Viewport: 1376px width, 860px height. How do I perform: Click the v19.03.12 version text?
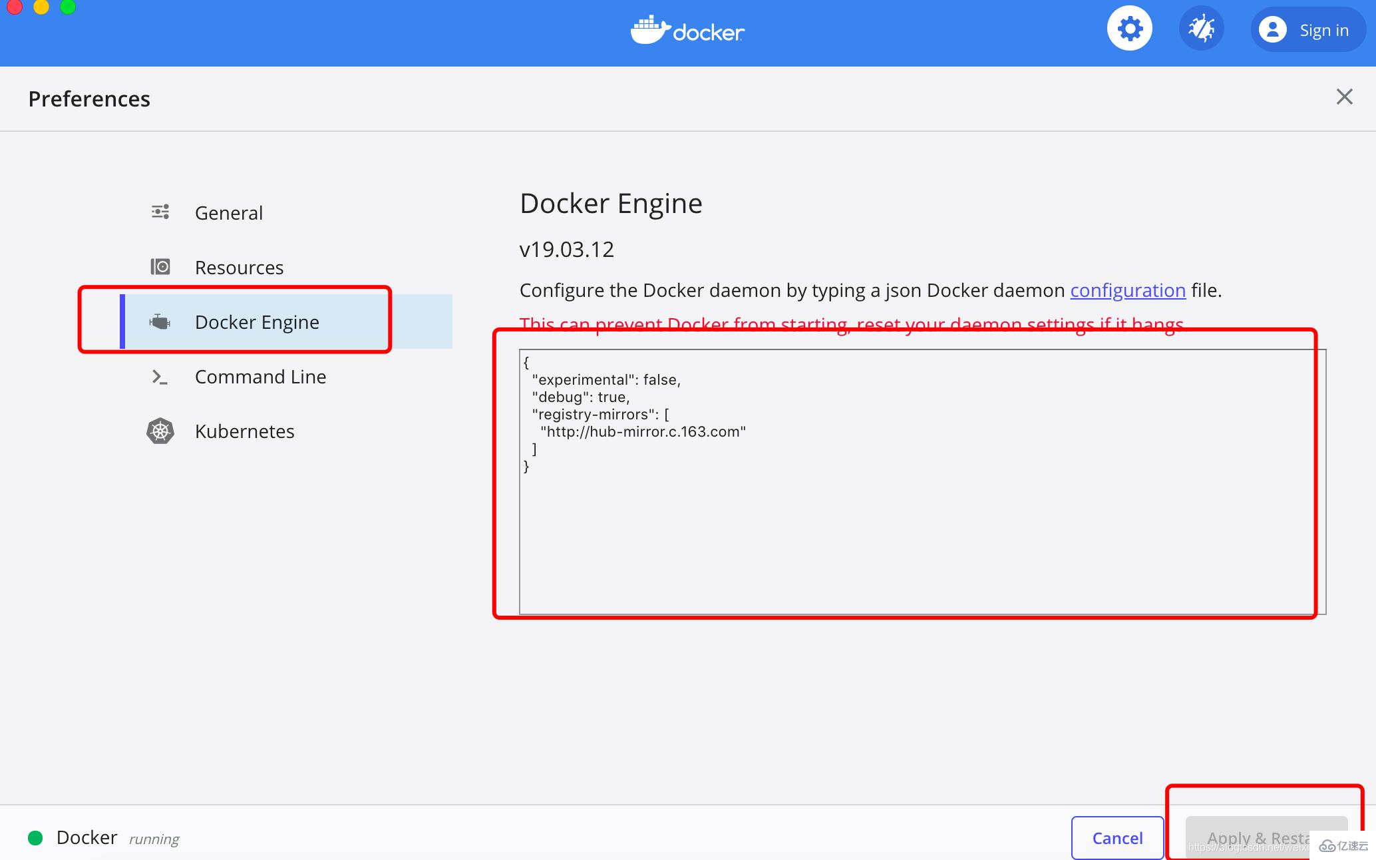pyautogui.click(x=566, y=250)
